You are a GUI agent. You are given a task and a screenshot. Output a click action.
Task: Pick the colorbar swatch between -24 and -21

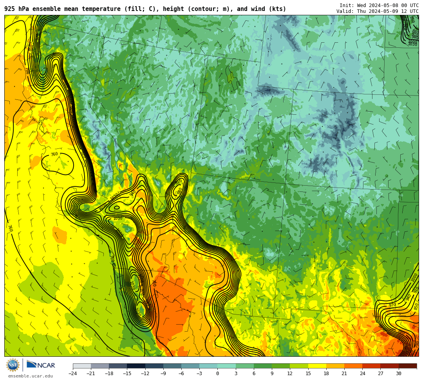pos(82,366)
